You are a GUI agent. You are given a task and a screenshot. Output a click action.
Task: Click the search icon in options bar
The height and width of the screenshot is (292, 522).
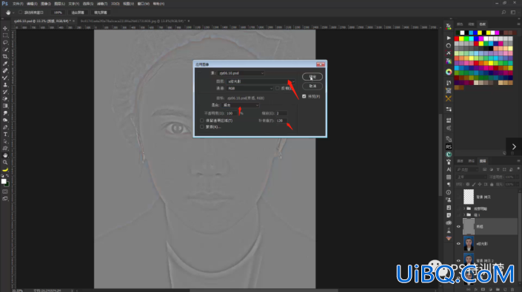pyautogui.click(x=503, y=13)
